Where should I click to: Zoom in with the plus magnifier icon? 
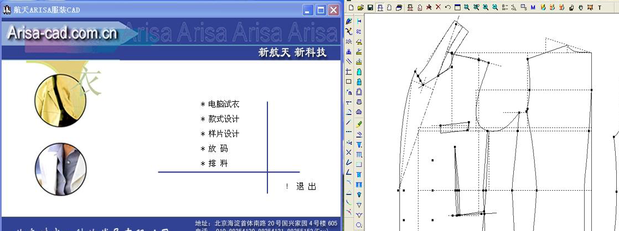click(486, 8)
